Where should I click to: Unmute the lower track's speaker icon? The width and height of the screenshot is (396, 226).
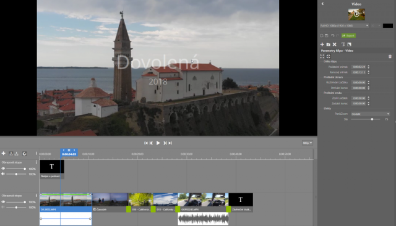[x=3, y=207]
